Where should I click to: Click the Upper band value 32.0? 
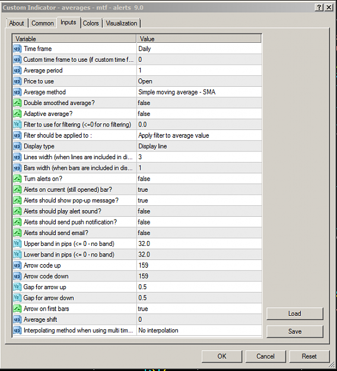pos(199,244)
